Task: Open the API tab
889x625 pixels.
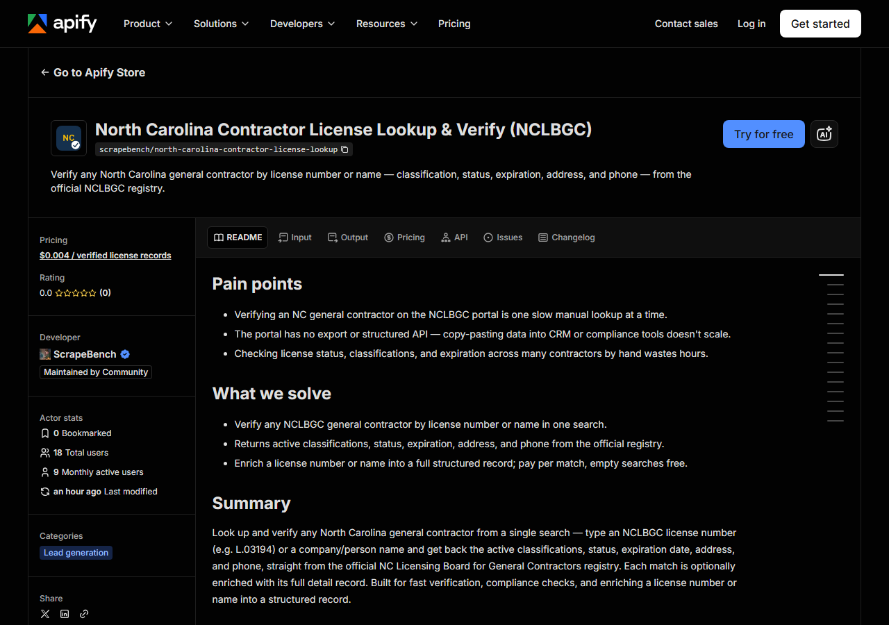Action: [x=454, y=237]
